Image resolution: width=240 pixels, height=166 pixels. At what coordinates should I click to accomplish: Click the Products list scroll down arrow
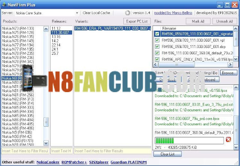point(46,143)
